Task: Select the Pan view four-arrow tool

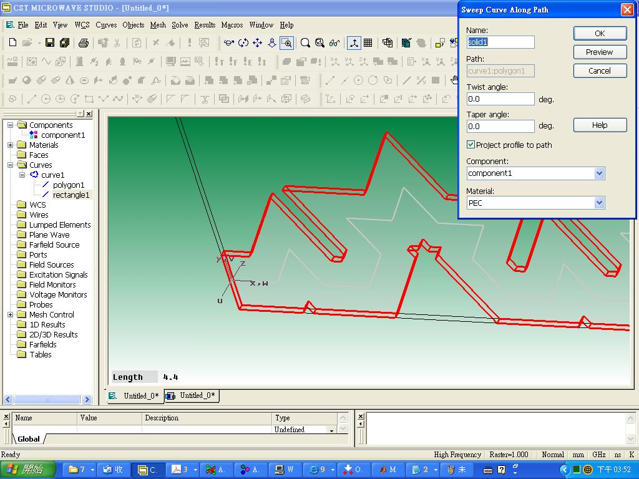Action: (x=258, y=43)
